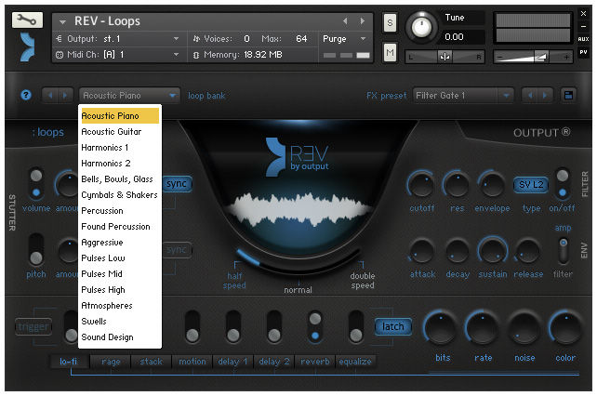Switch to the delay 2 effect tab
Image resolution: width=597 pixels, height=396 pixels.
click(274, 362)
